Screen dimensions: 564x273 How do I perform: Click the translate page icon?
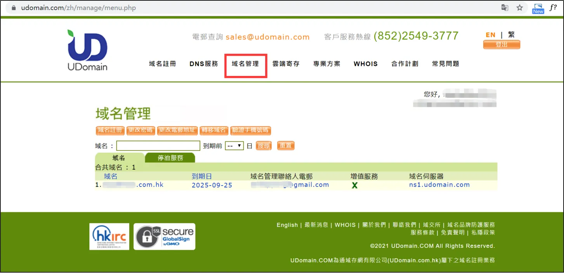pos(505,8)
